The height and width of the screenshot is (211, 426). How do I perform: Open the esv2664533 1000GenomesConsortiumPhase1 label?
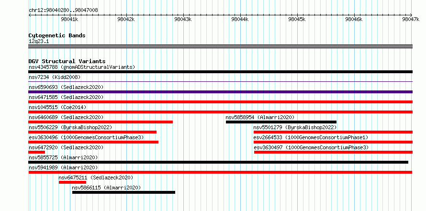click(x=311, y=137)
